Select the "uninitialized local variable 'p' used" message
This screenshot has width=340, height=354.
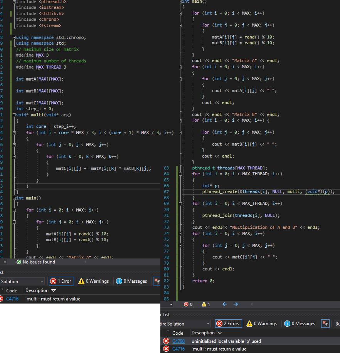point(226,341)
